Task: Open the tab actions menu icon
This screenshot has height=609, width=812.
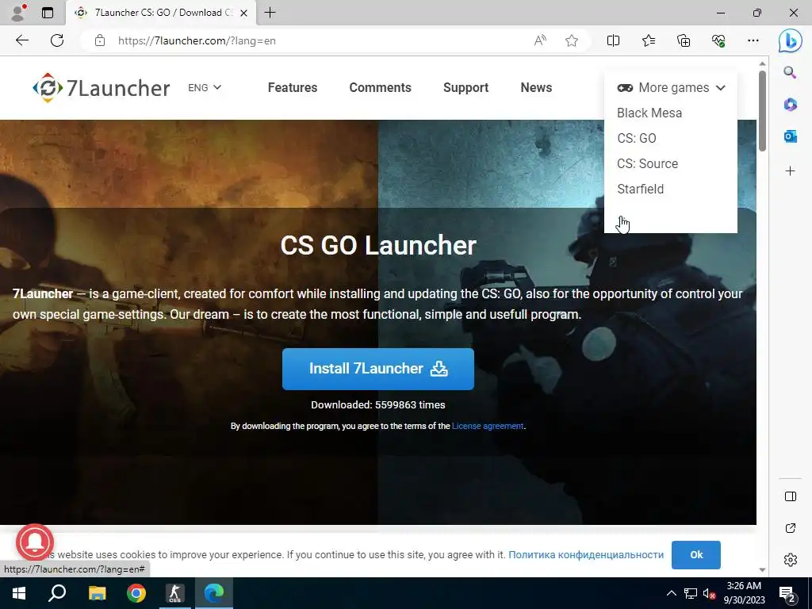Action: pyautogui.click(x=48, y=13)
